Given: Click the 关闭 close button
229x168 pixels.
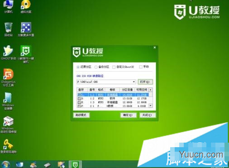Looking at the screenshot, I should pyautogui.click(x=148, y=115).
